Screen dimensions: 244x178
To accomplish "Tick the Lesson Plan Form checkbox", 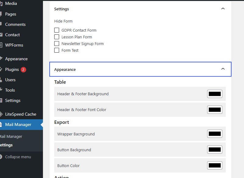I will 57,37.
